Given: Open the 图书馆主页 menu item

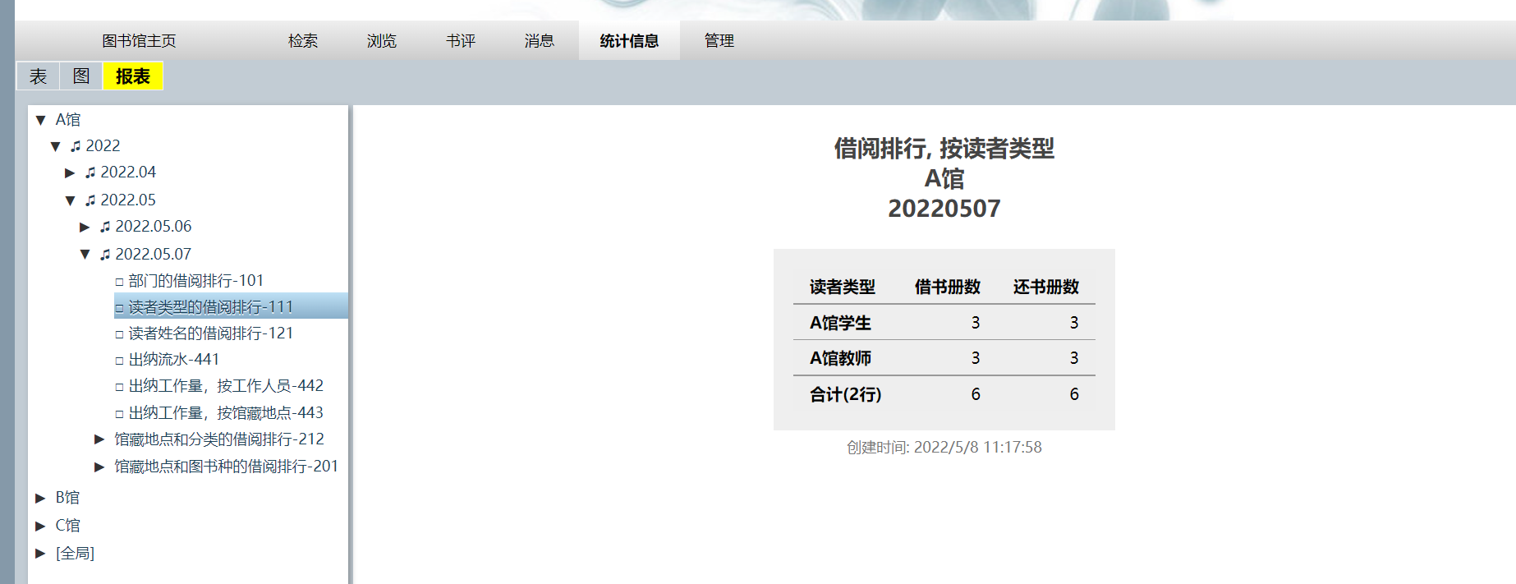Looking at the screenshot, I should pos(139,41).
